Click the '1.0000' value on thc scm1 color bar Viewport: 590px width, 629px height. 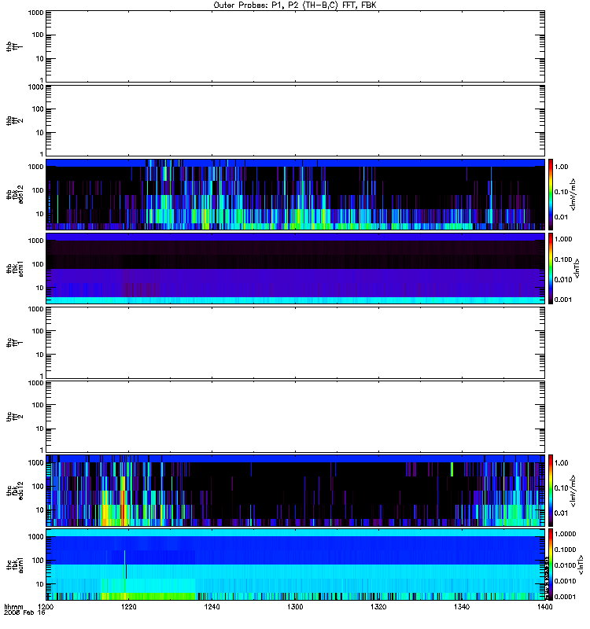565,534
